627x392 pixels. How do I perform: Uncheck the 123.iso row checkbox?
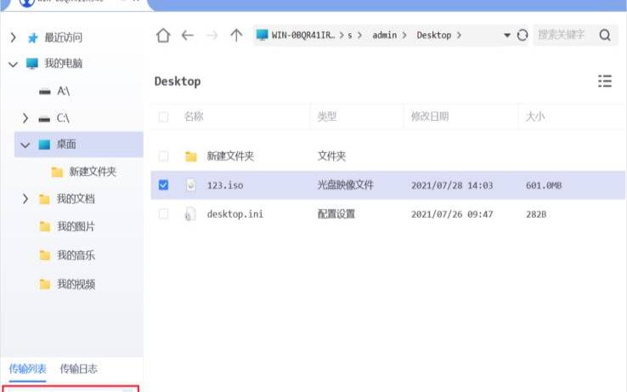tap(163, 185)
